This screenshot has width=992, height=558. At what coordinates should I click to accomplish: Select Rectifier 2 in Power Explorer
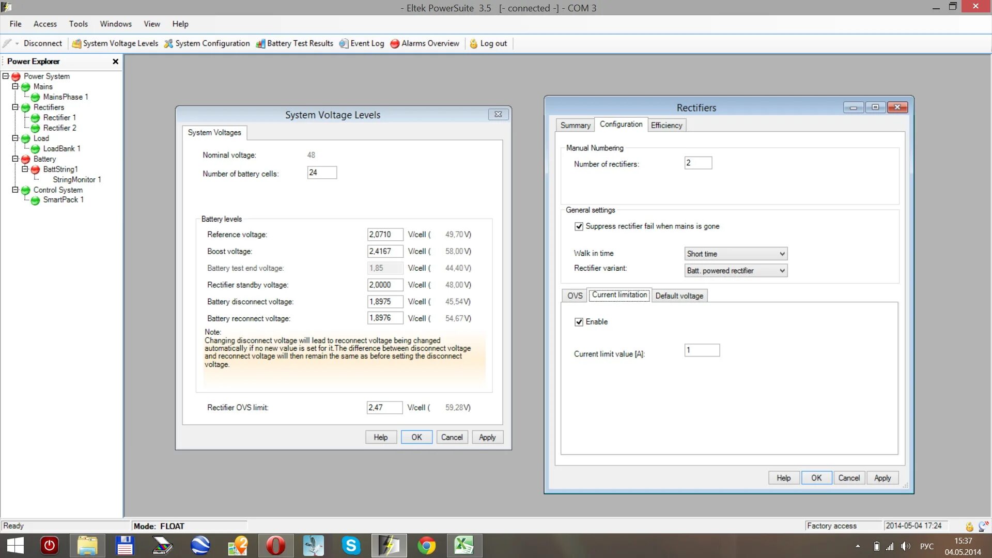(x=59, y=128)
